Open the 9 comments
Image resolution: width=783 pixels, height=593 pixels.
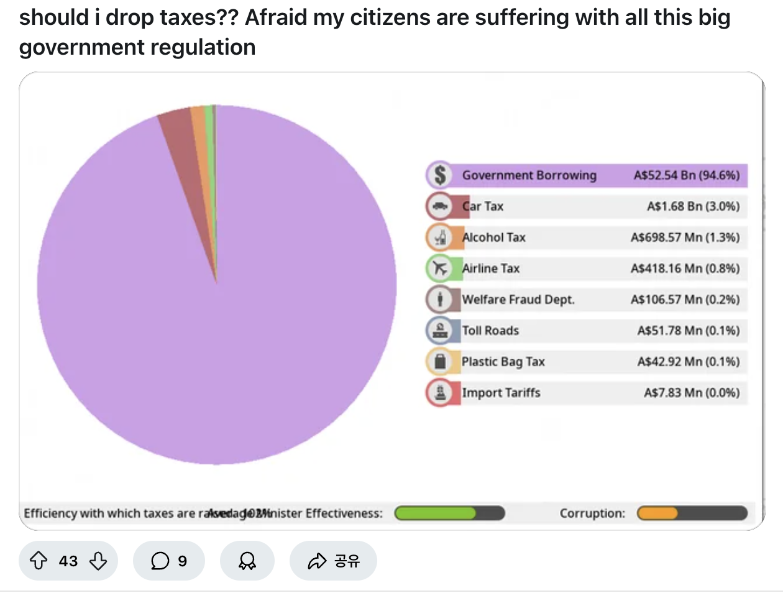[x=169, y=561]
